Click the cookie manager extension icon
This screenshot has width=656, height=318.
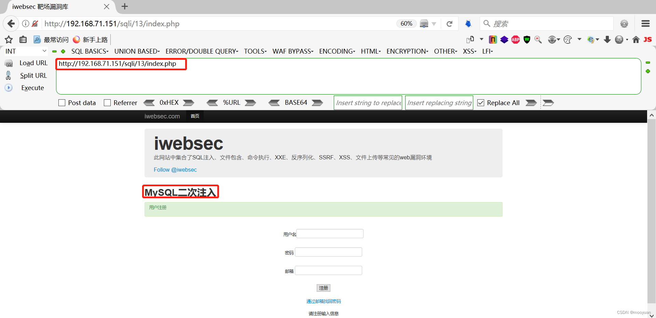pos(568,40)
